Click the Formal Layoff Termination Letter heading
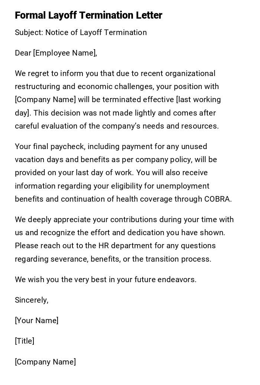 pyautogui.click(x=88, y=15)
